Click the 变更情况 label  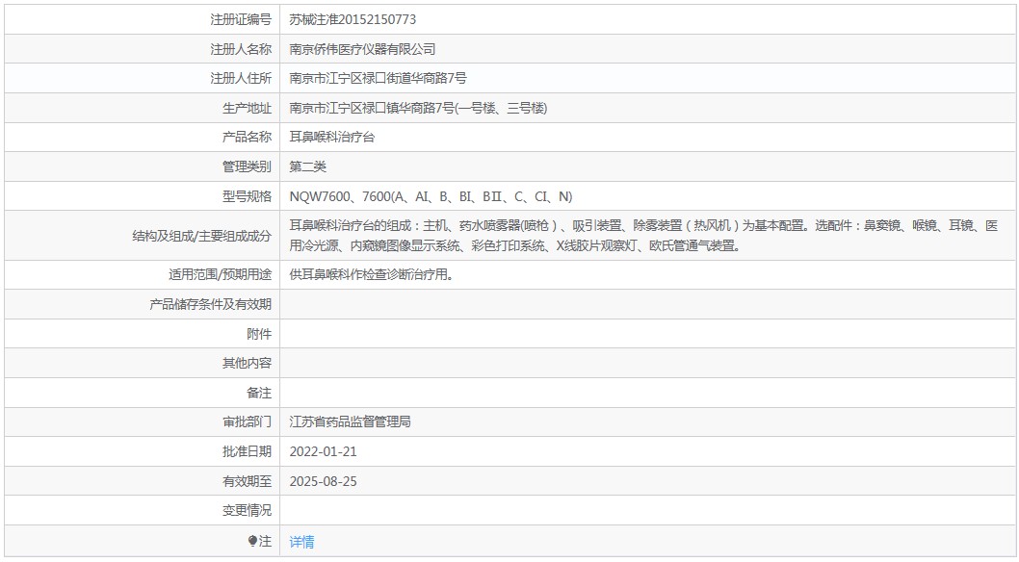coord(247,511)
